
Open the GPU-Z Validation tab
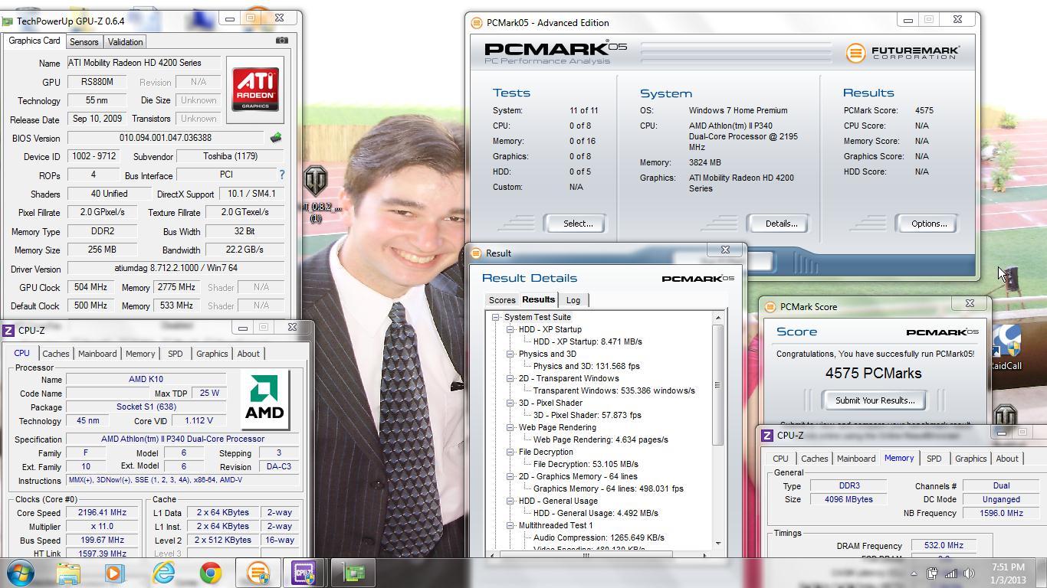point(125,42)
